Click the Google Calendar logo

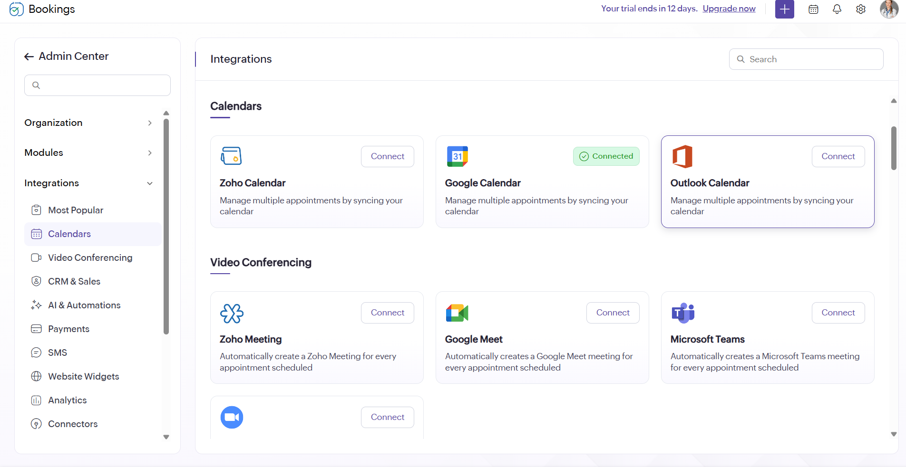(x=458, y=156)
